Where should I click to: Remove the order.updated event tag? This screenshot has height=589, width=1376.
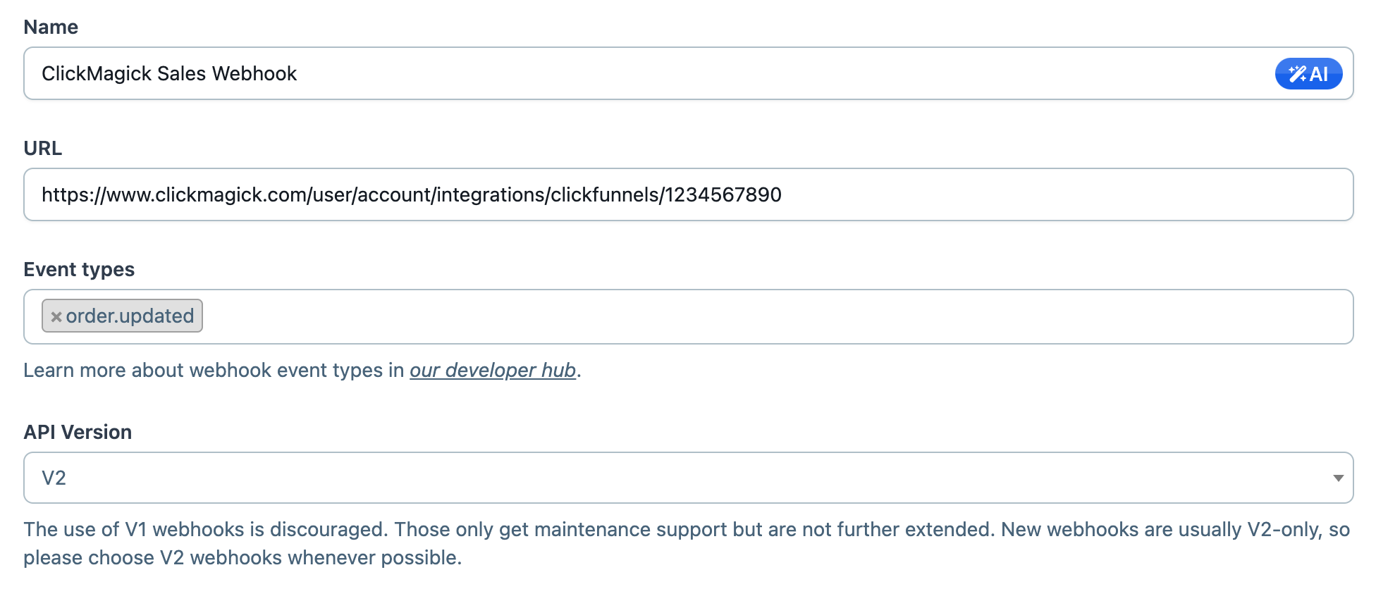click(x=56, y=317)
